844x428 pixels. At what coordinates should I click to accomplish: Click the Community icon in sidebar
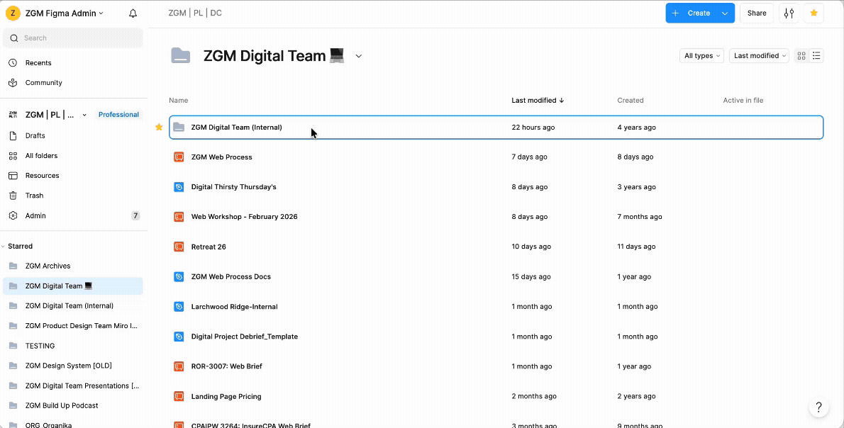tap(13, 83)
